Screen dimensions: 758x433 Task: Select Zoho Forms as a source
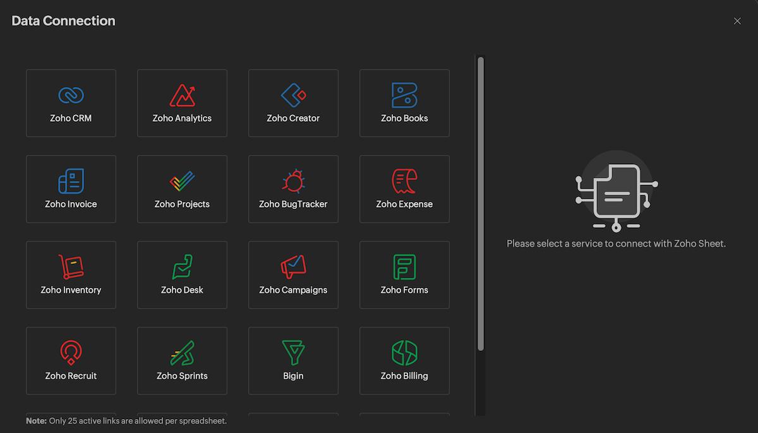coord(404,275)
